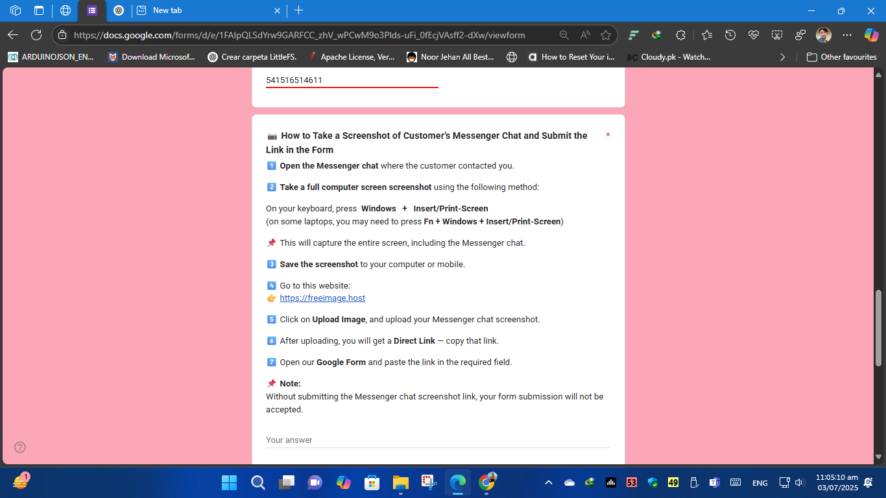Open History clock icon in the toolbar
The height and width of the screenshot is (498, 886).
pos(730,35)
